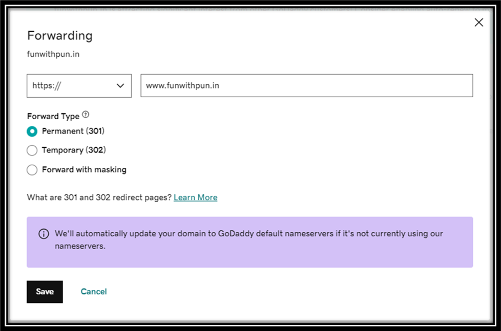Image resolution: width=501 pixels, height=331 pixels.
Task: Enable the Forward with masking radio option
Action: (32, 170)
